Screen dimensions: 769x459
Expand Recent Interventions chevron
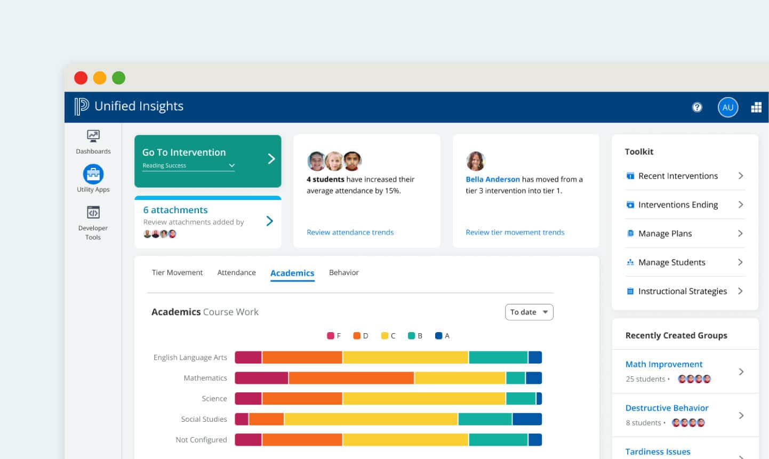[x=741, y=176]
